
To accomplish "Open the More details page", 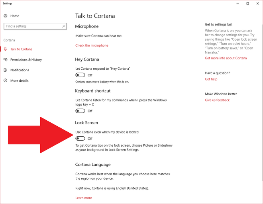I will click(19, 80).
